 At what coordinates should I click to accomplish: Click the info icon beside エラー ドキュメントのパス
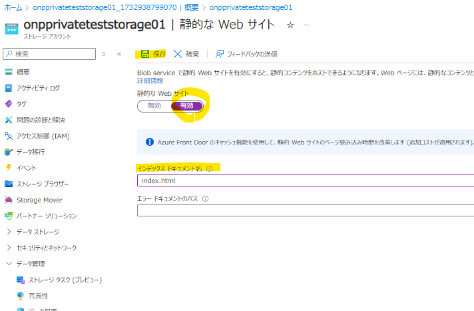tap(205, 198)
